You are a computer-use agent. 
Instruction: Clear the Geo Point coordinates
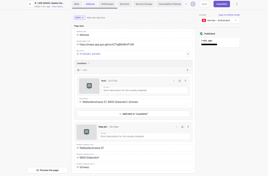click(188, 54)
